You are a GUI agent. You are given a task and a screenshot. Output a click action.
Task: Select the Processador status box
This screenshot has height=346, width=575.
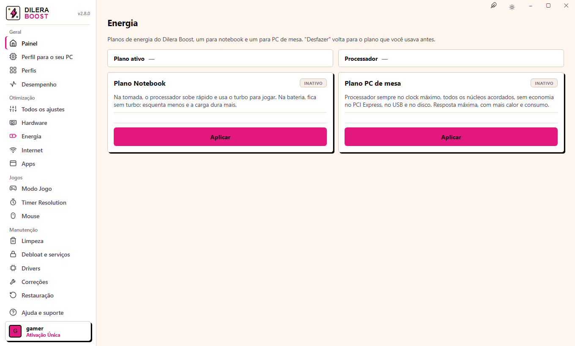pyautogui.click(x=451, y=58)
